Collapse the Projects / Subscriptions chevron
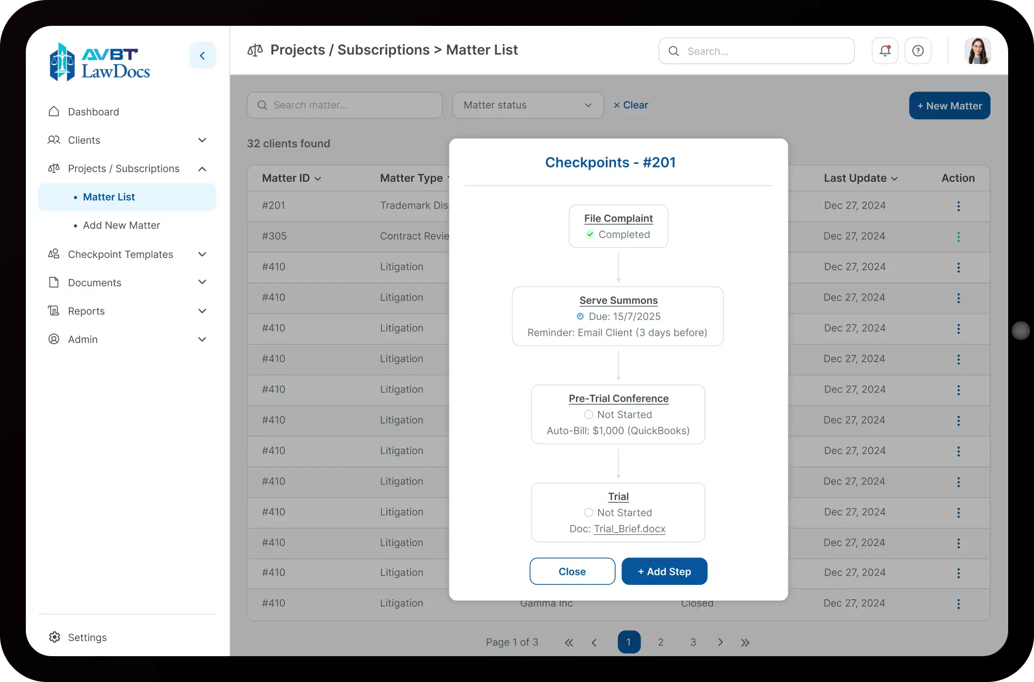1034x682 pixels. tap(202, 169)
